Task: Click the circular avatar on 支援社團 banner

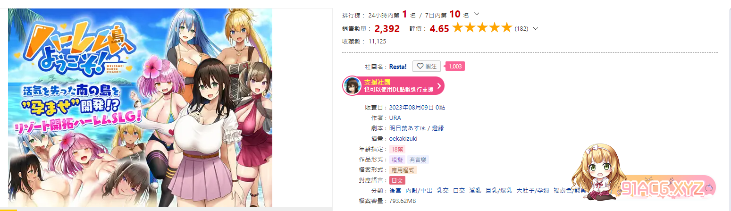Action: tap(352, 86)
